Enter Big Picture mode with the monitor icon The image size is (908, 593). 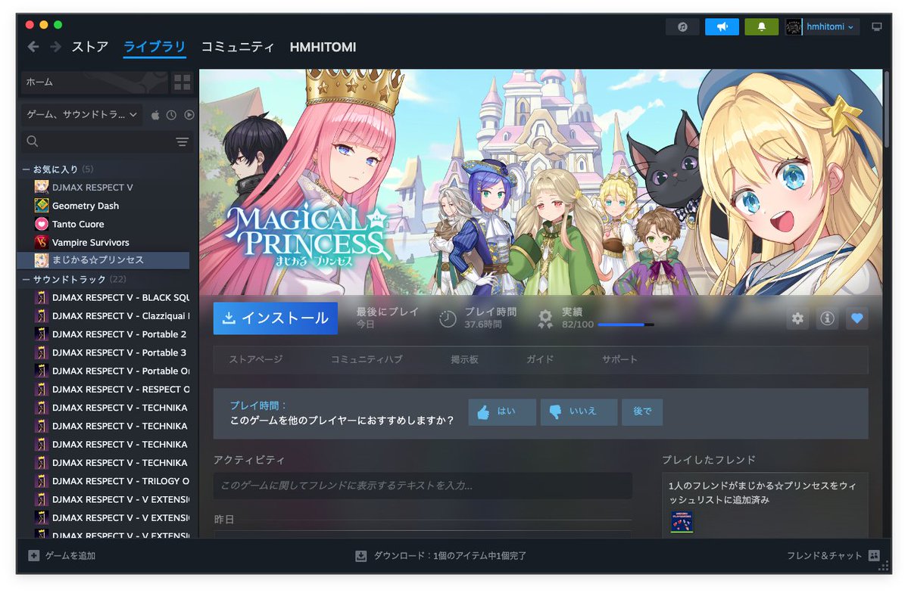point(877,26)
